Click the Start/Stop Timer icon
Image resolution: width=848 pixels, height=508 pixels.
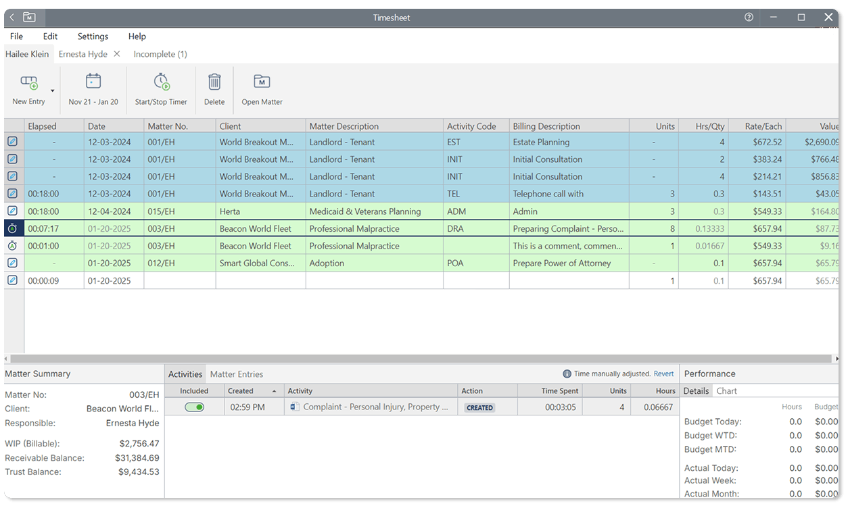(x=161, y=82)
